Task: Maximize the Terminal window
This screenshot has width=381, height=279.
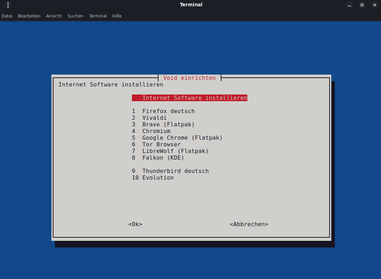Action: [362, 5]
